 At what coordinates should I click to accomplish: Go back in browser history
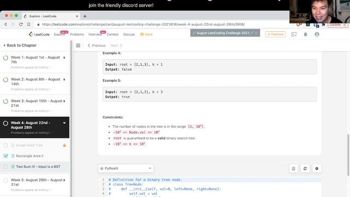5,24
